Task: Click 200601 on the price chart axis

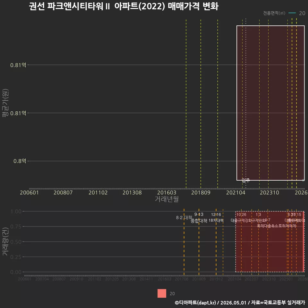Action: tap(29, 193)
